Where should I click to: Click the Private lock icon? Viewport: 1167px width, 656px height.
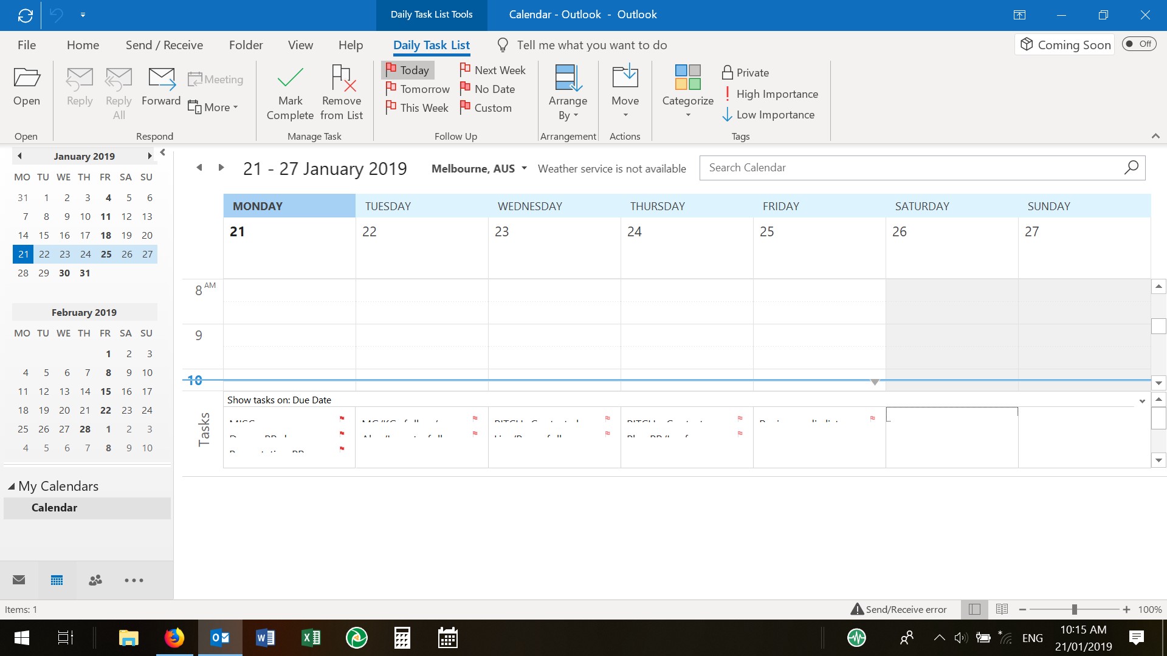(x=727, y=73)
